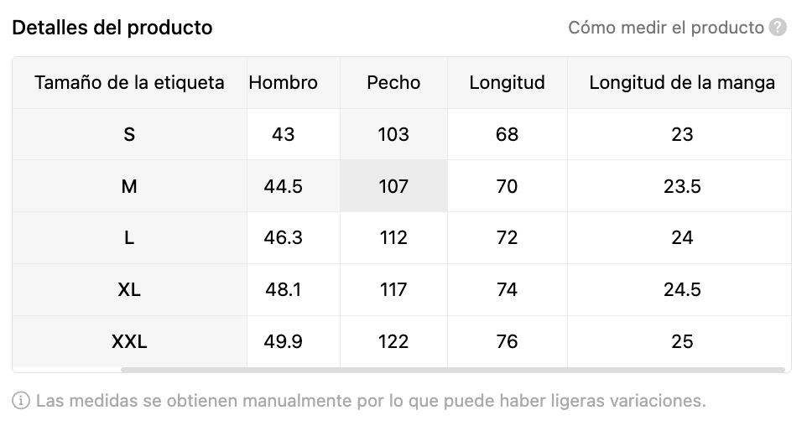Click the 'Longitud' column header

click(507, 82)
